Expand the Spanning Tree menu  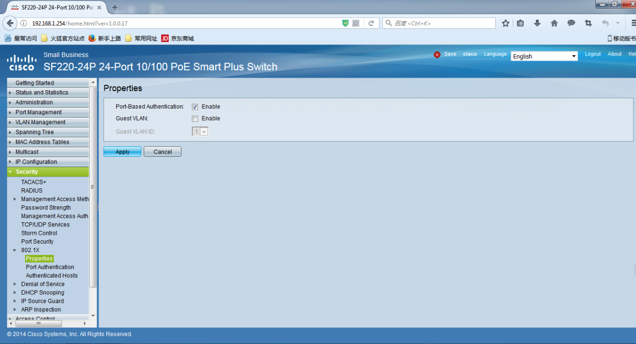tap(48, 132)
